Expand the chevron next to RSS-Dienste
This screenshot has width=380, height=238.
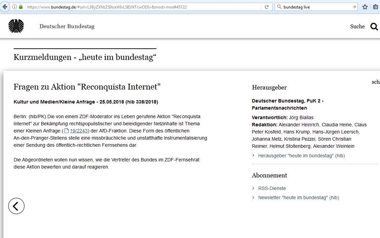tap(253, 188)
